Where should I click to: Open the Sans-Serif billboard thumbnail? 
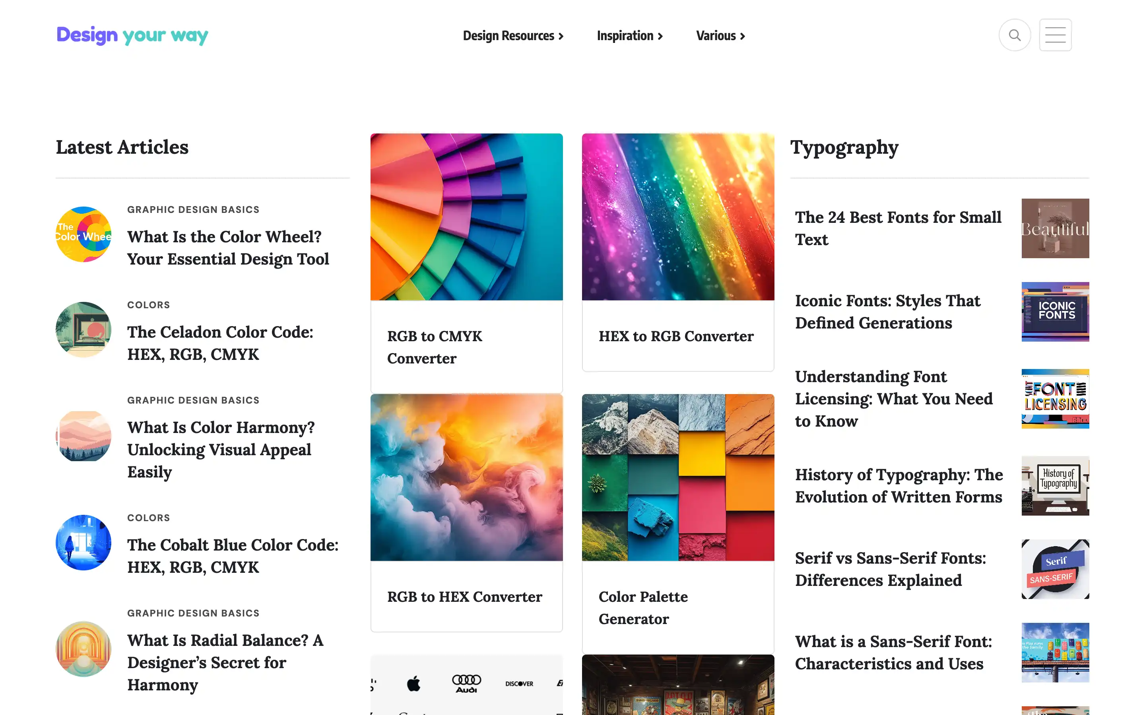pyautogui.click(x=1055, y=653)
